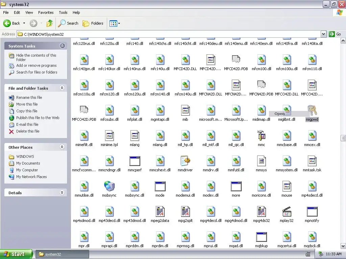This screenshot has width=346, height=259.
Task: Select the mpg2splt file icon
Action: 186,211
